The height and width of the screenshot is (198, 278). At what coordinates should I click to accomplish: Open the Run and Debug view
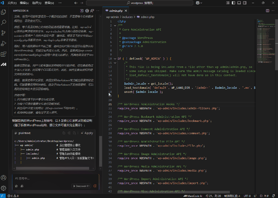(4, 43)
